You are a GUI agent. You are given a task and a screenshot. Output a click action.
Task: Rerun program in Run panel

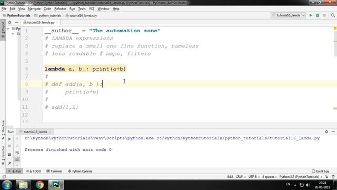click(x=9, y=139)
